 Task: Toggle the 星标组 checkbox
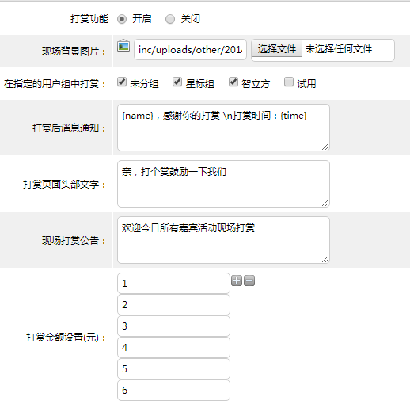pos(177,82)
